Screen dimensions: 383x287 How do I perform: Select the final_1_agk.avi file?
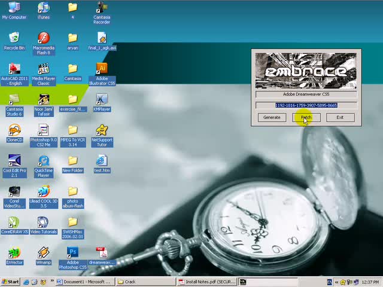[102, 41]
